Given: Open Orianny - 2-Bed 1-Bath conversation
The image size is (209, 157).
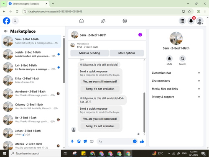Looking at the screenshot, I should click(x=31, y=107).
